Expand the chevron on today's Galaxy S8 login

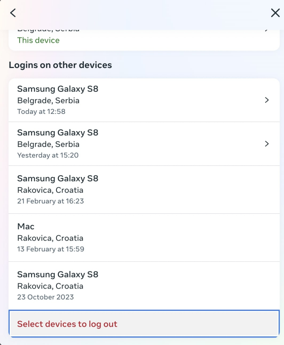click(x=267, y=100)
